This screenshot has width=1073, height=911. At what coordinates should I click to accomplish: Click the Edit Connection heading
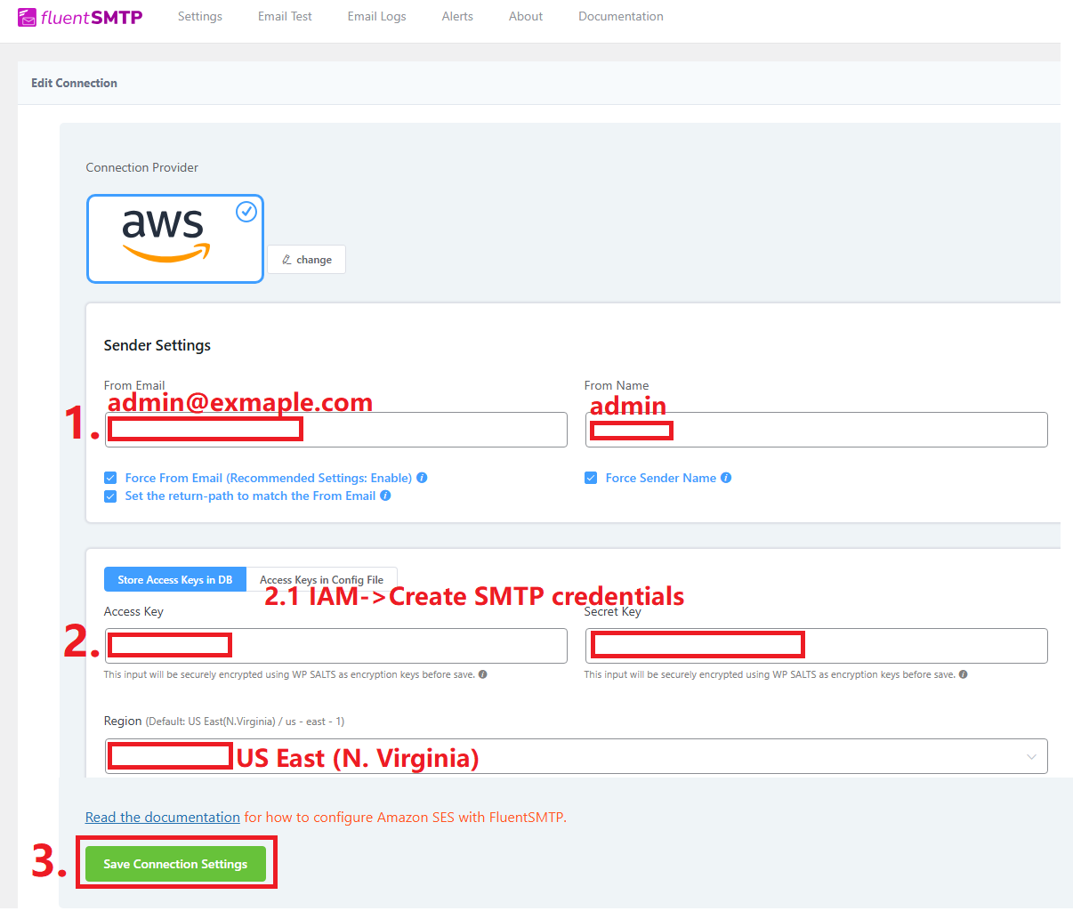click(x=74, y=83)
